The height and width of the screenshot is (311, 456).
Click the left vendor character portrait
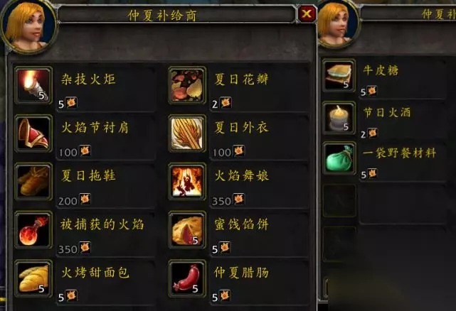point(28,26)
